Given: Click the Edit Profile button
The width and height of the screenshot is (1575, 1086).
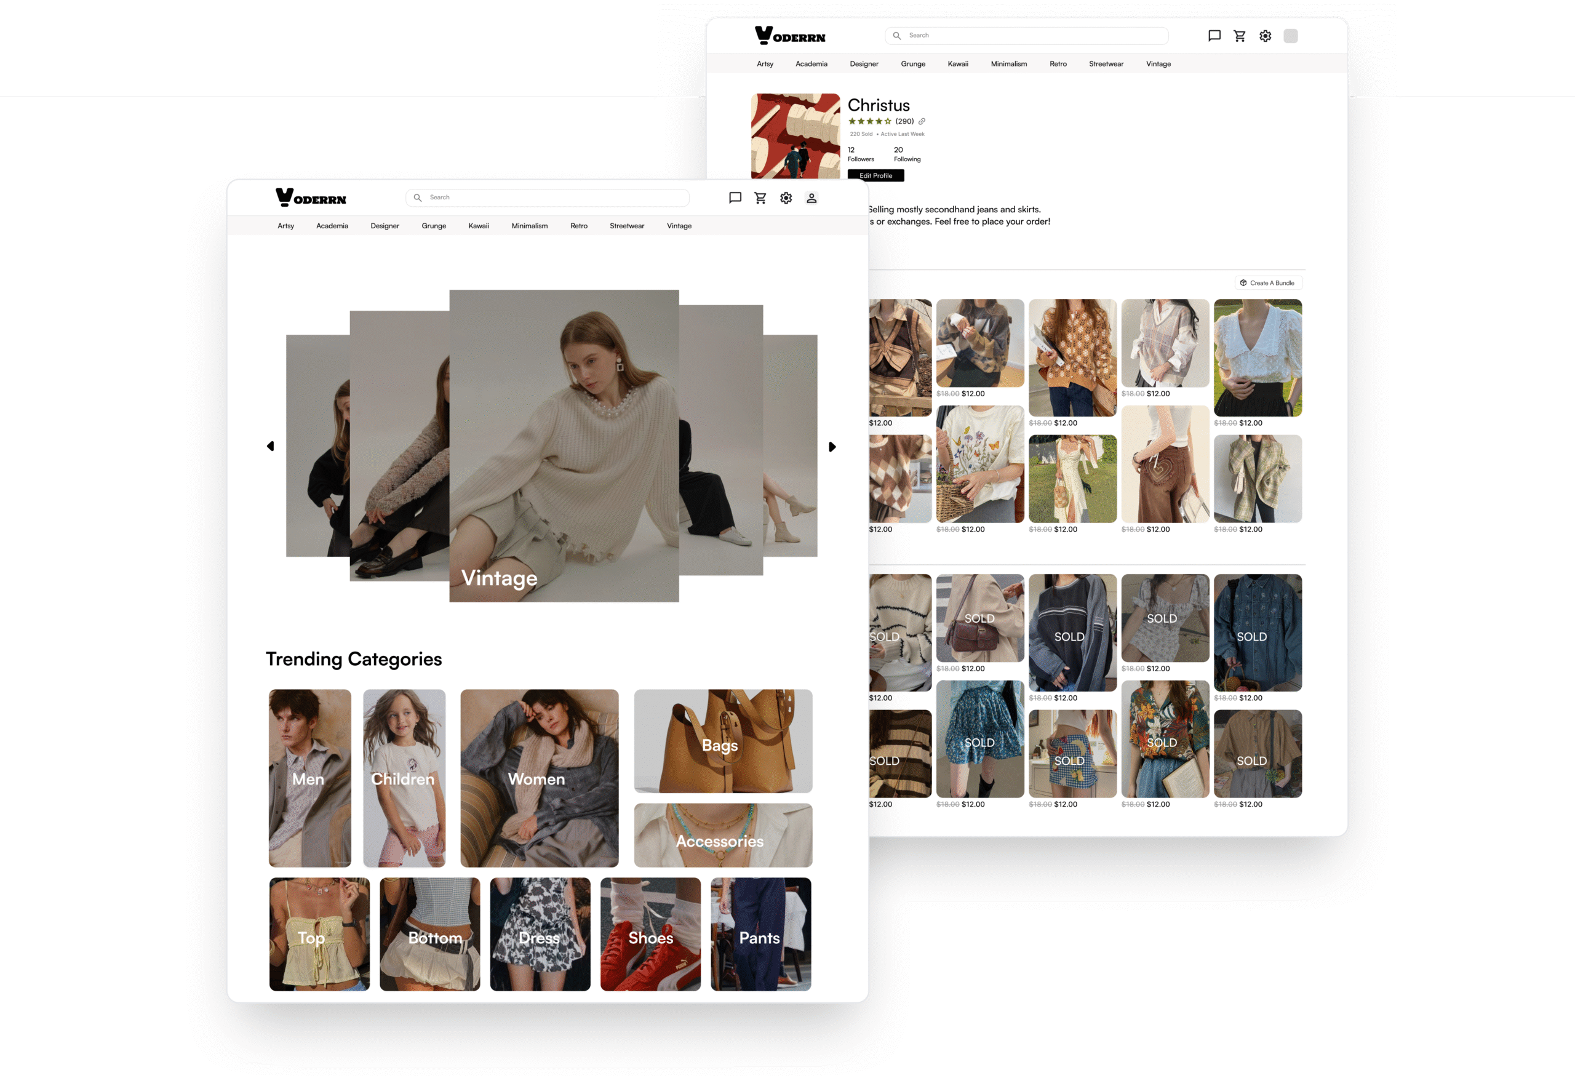Looking at the screenshot, I should [875, 175].
